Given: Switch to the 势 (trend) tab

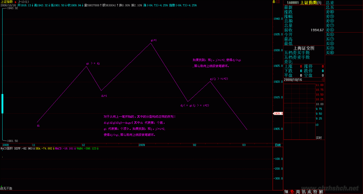Looking at the screenshot, I should [x=292, y=192].
